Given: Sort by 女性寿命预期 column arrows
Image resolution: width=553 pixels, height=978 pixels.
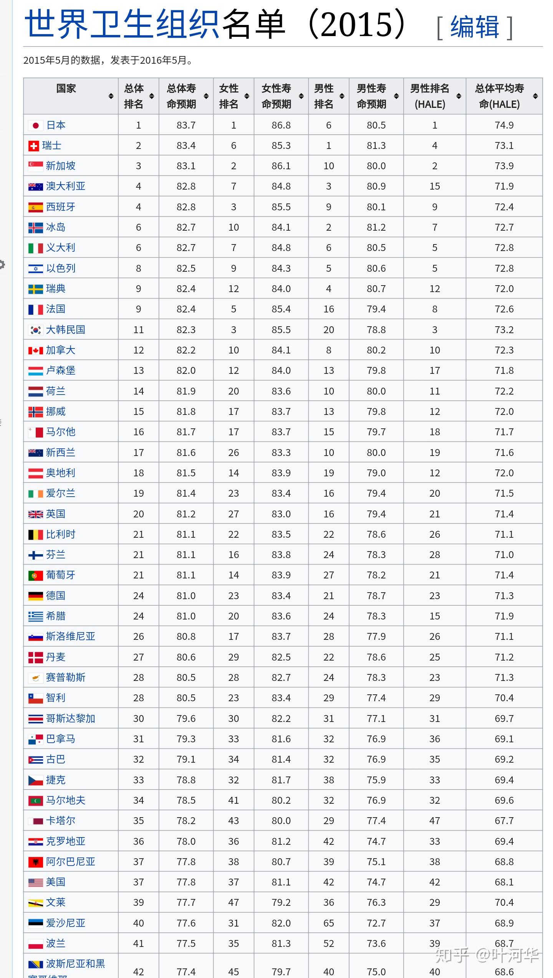Looking at the screenshot, I should [301, 96].
